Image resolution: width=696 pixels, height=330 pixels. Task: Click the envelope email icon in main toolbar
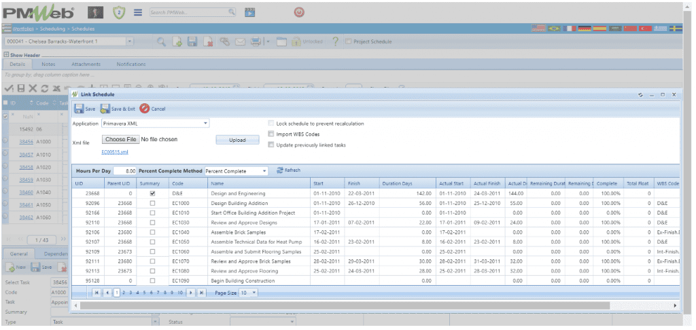[240, 41]
